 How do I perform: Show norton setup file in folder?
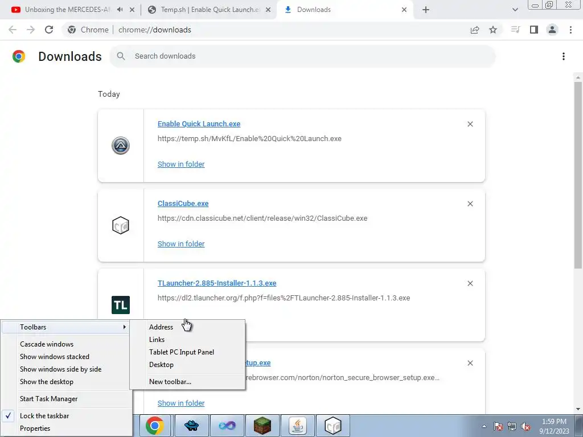[x=181, y=403]
